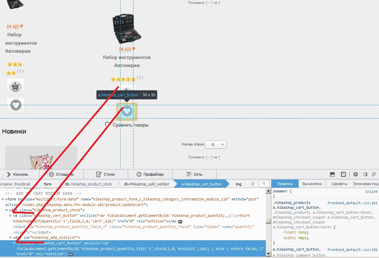Toggle the split console icon
The image size is (379, 258).
[x=332, y=174]
